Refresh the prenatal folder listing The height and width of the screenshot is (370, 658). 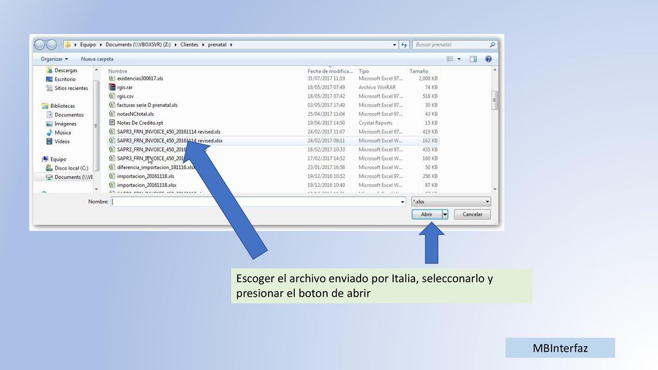[404, 44]
